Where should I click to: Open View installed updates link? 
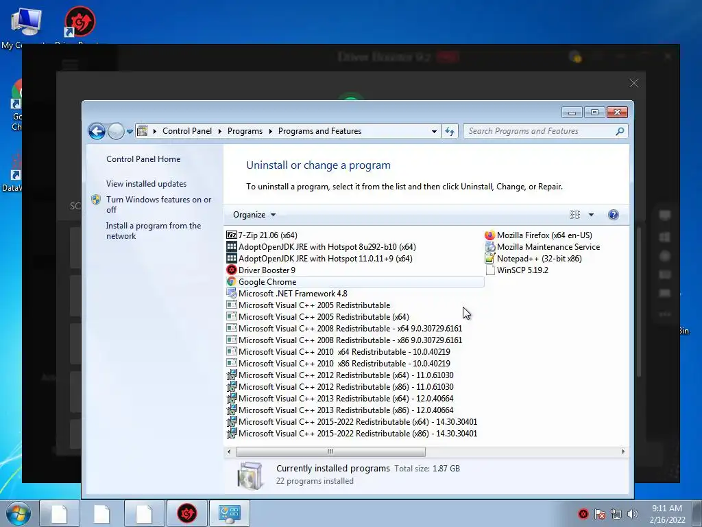coord(147,184)
